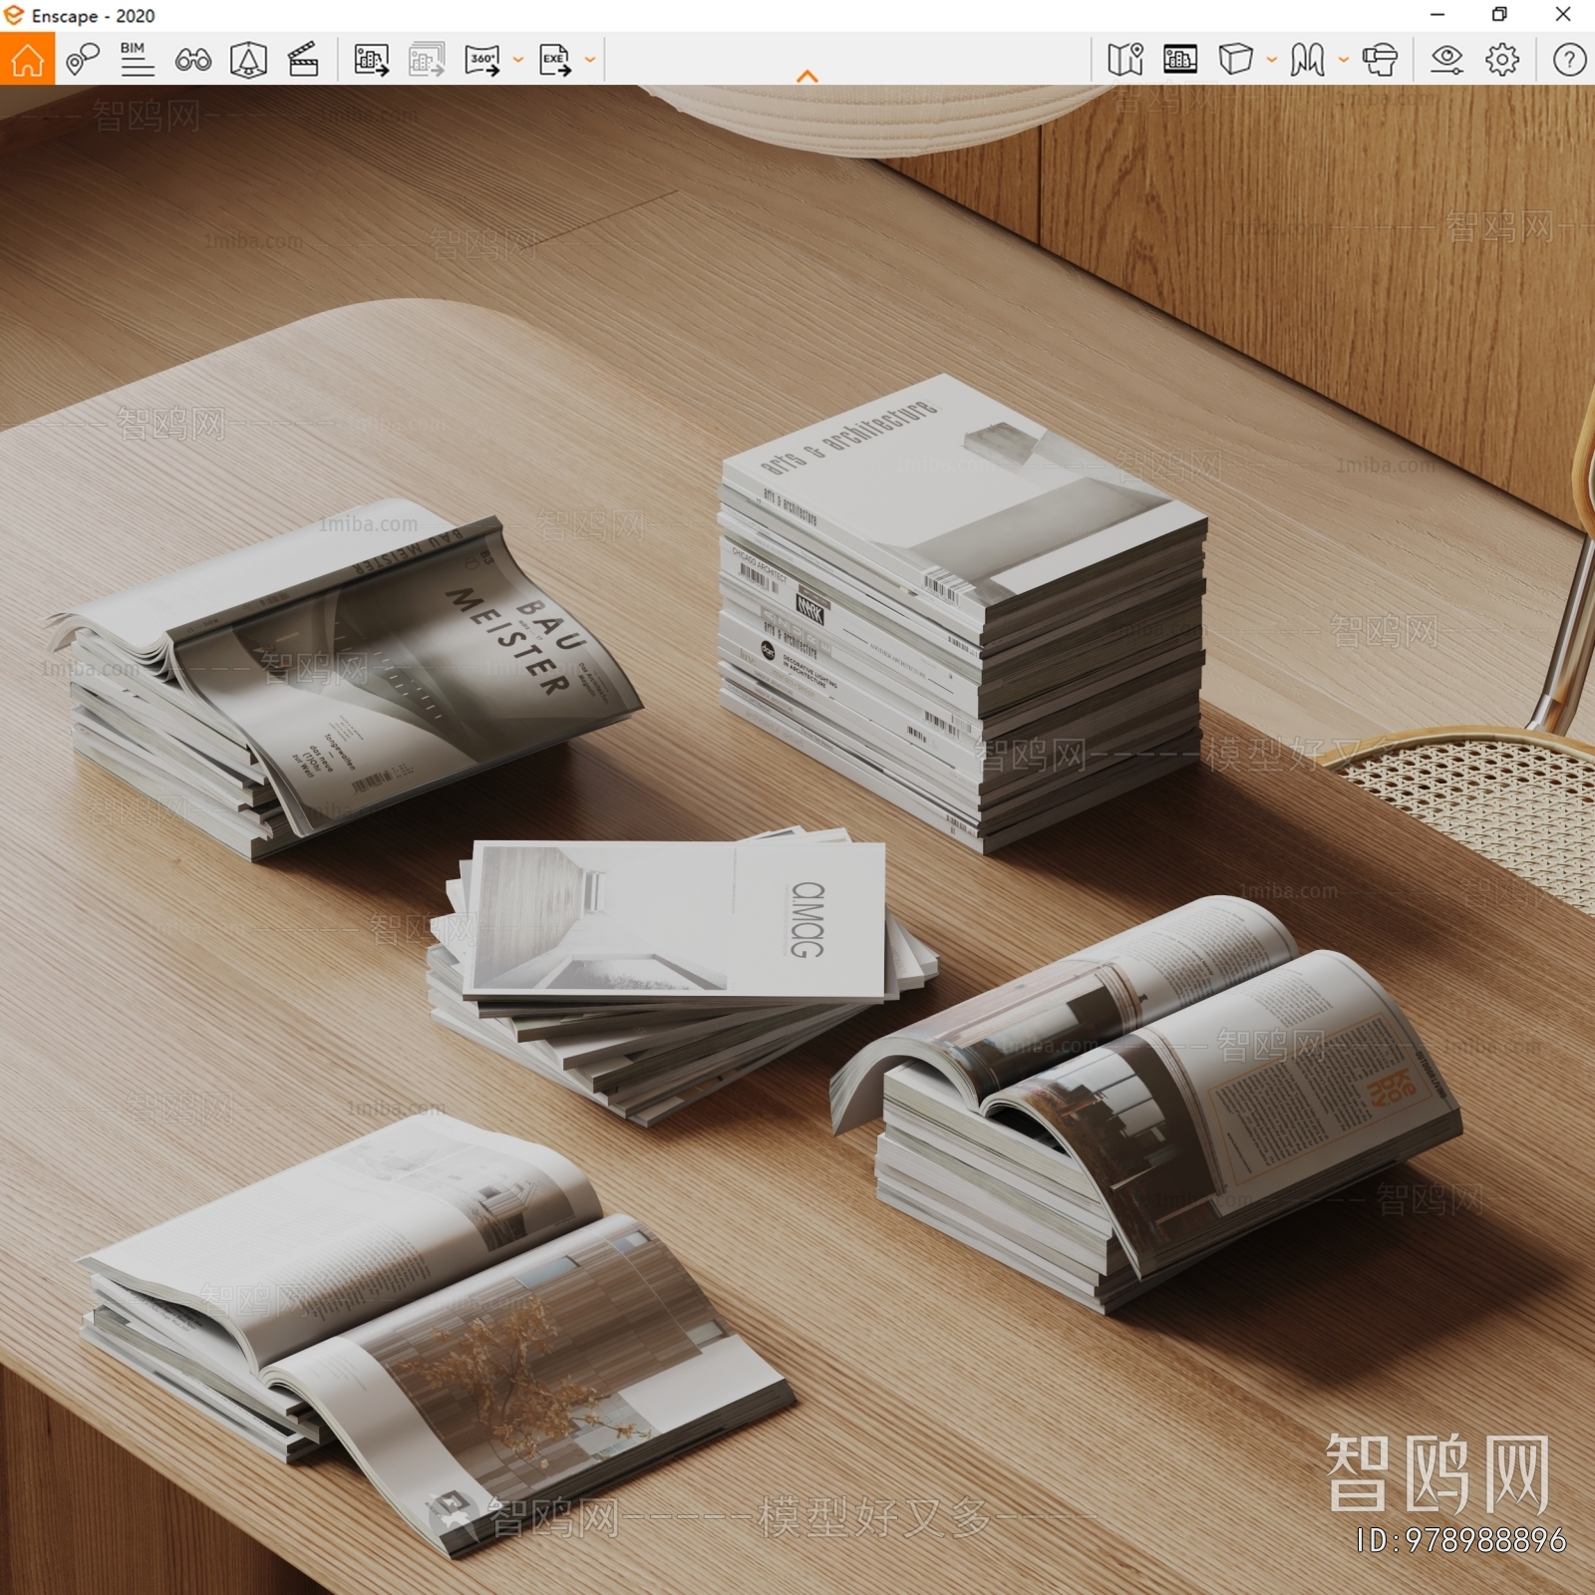Viewport: 1595px width, 1595px height.
Task: Close the Enscape window
Action: coord(1563,15)
